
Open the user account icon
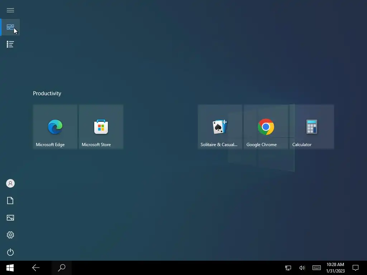coord(10,183)
